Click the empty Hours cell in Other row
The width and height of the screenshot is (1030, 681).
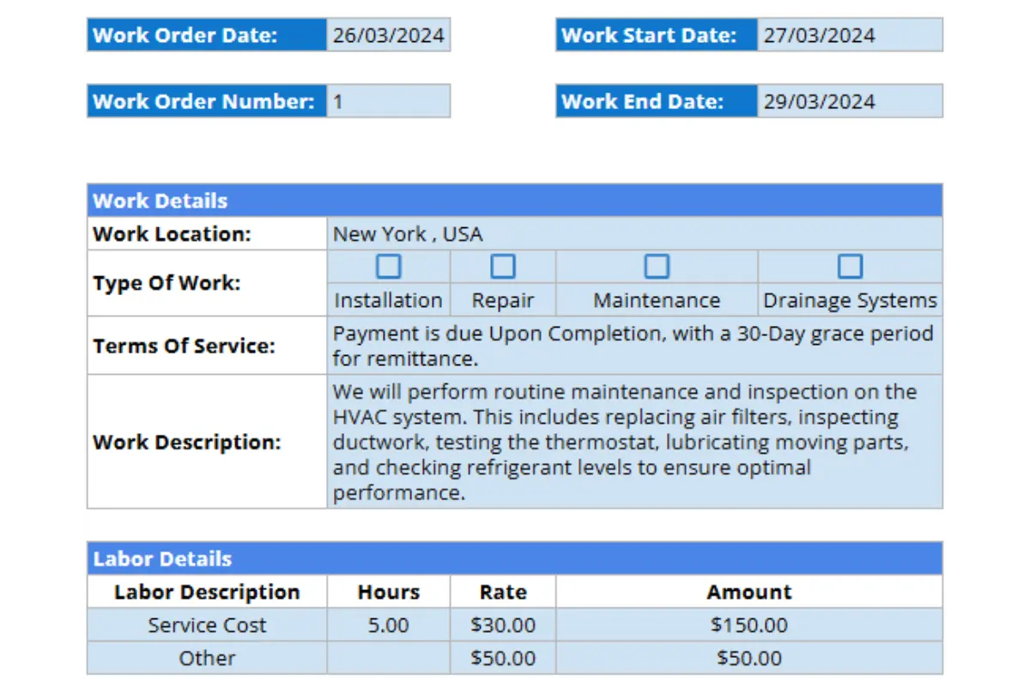point(388,658)
